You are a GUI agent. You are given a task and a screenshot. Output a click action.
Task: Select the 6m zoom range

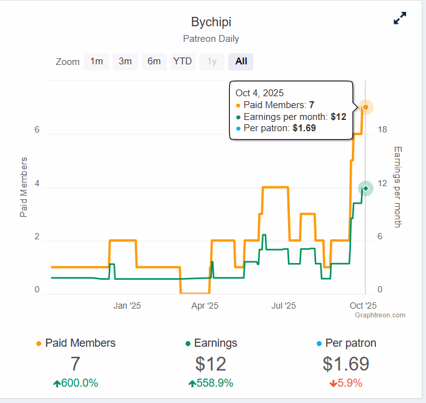tap(154, 61)
